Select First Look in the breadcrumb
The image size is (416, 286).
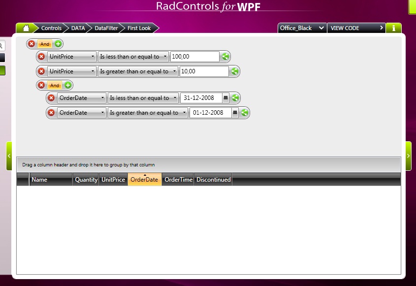[x=139, y=28]
